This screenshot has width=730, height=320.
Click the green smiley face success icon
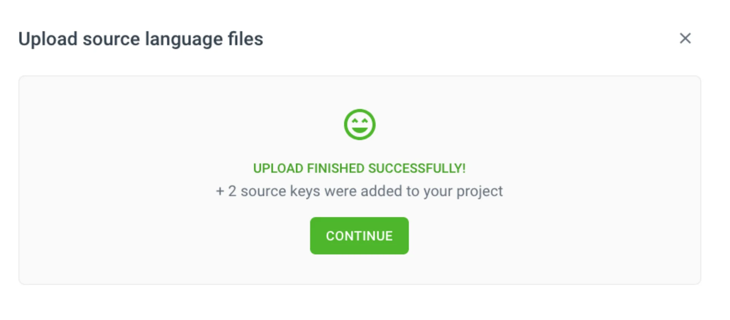360,125
